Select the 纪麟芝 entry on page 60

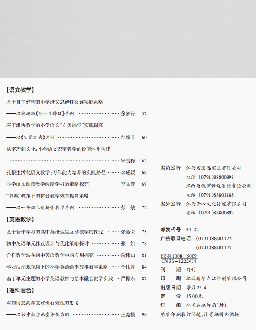(77, 137)
